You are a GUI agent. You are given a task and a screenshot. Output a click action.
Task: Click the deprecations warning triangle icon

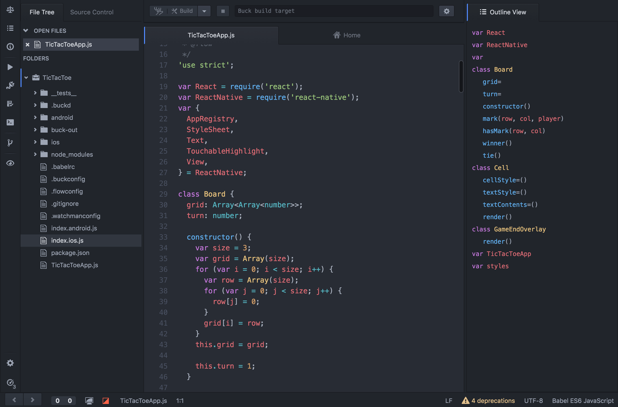click(x=465, y=401)
